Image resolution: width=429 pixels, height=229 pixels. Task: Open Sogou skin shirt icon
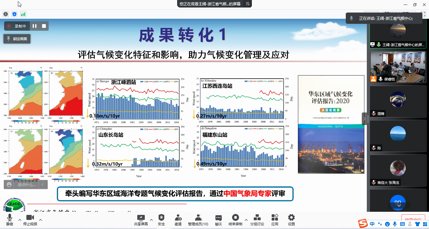(417, 224)
